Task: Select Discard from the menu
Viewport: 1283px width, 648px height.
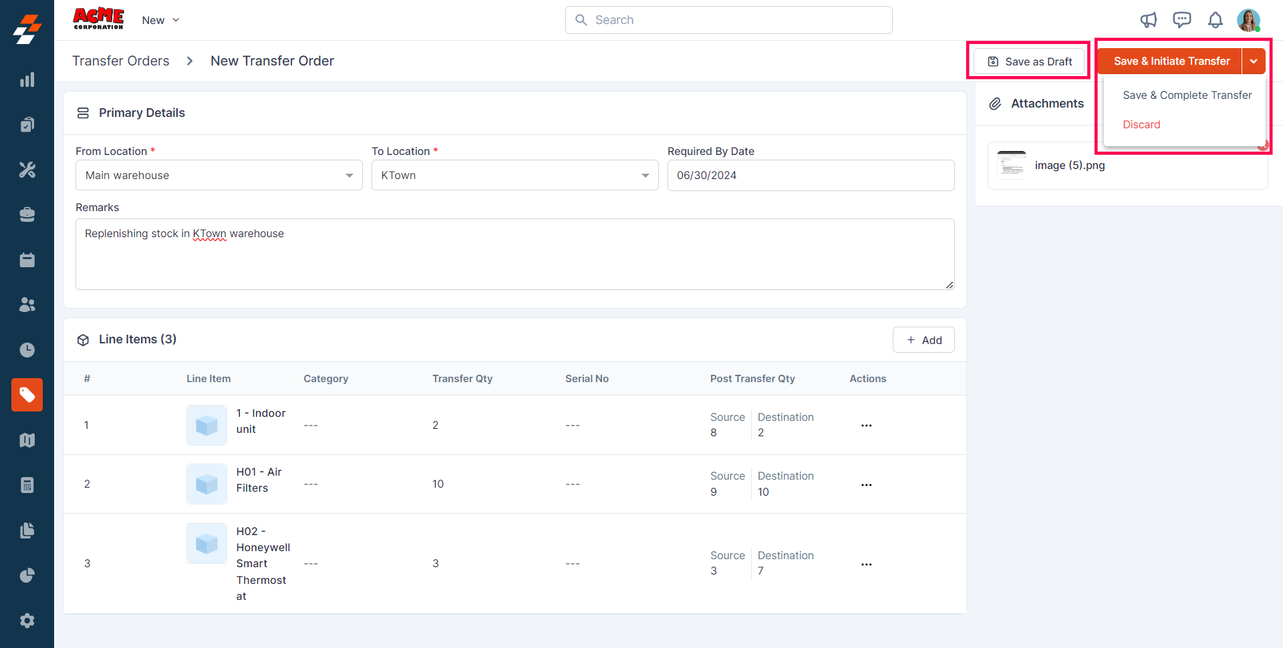Action: (x=1141, y=124)
